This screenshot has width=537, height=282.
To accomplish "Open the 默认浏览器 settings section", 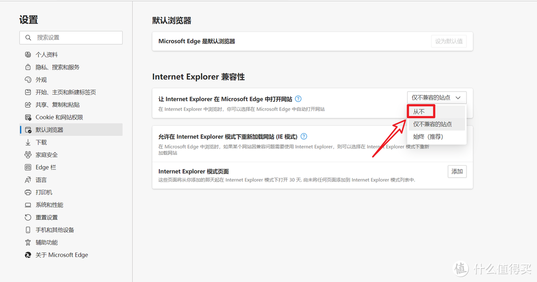I will 49,130.
